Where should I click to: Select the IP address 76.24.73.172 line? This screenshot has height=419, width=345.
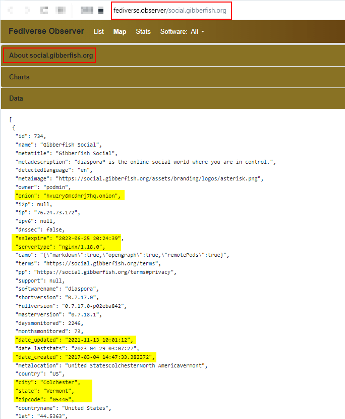(x=48, y=213)
